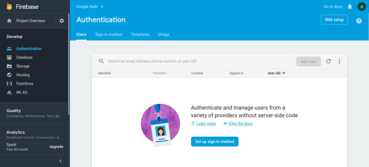369x167 pixels.
Task: Click the Hosting globe icon in sidebar
Action: (9, 75)
